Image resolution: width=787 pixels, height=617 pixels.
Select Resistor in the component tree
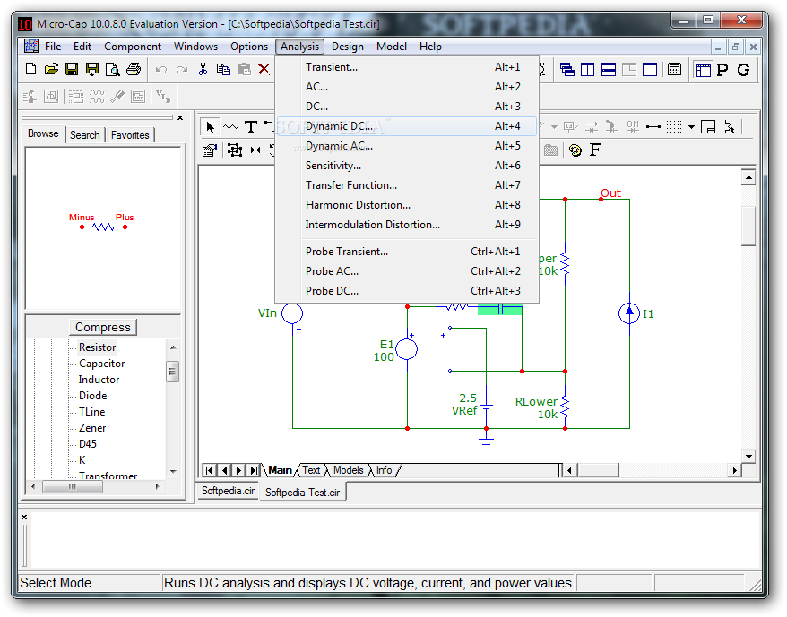98,347
